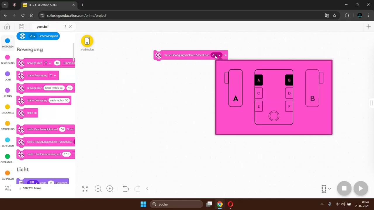
Task: Go to the SPIKE home screen
Action: [7, 27]
